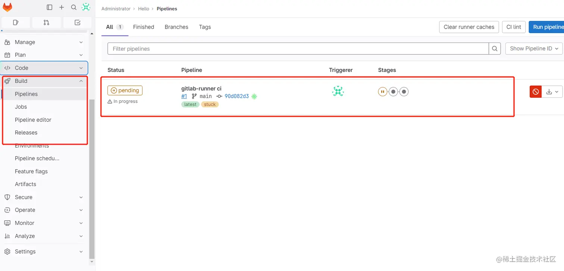Expand the Secure menu chevron
The image size is (564, 271).
tap(81, 197)
